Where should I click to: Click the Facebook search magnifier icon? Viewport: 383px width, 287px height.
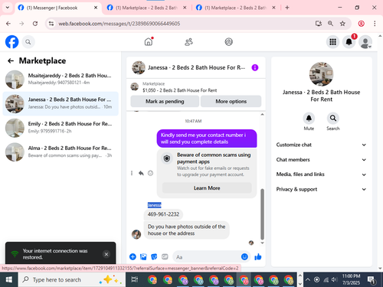tap(28, 42)
